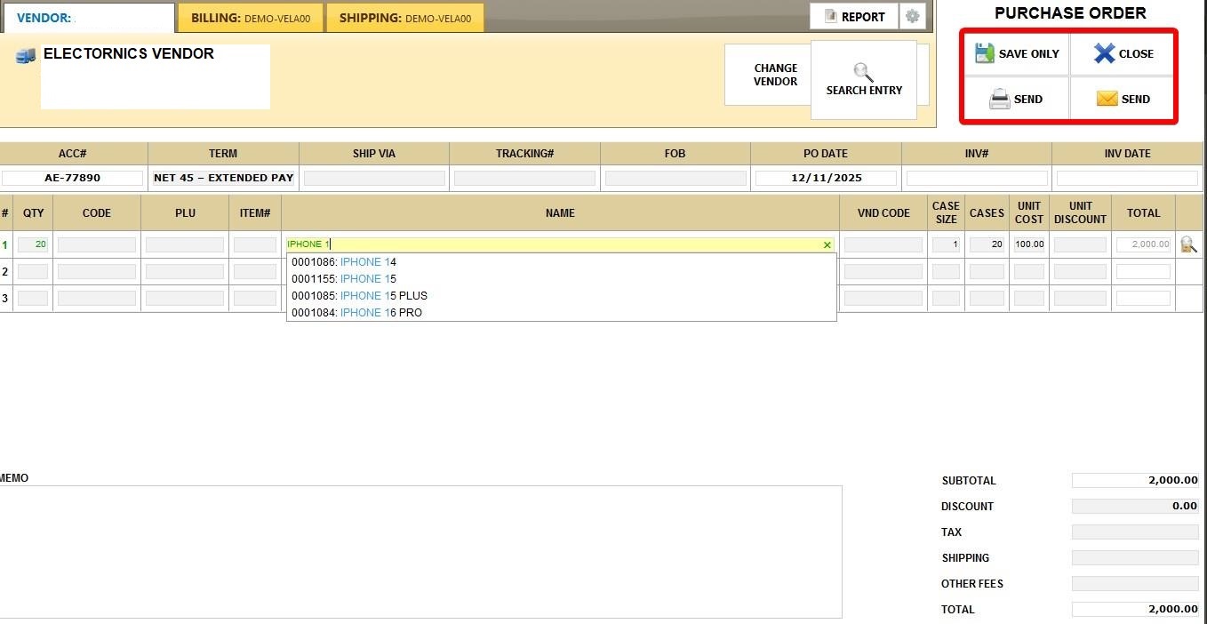
Task: Open the Vendor tab
Action: [x=87, y=18]
